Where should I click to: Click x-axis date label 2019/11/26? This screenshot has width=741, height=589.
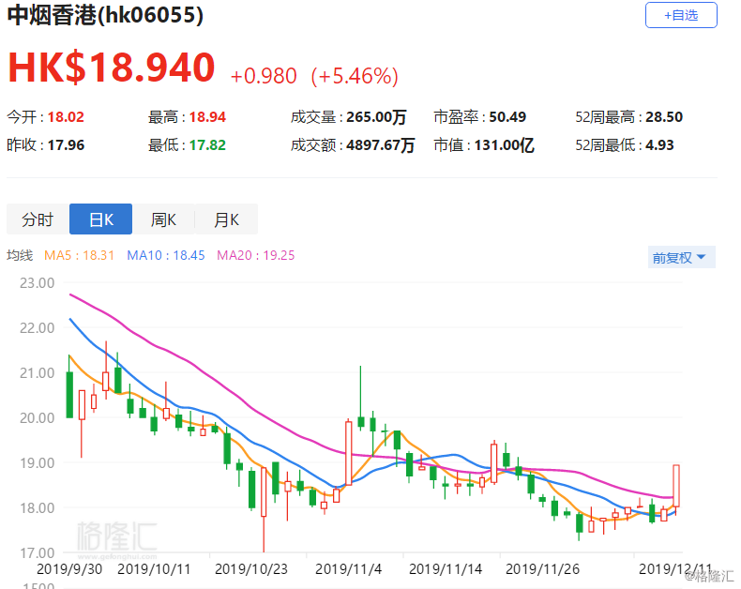click(x=542, y=568)
